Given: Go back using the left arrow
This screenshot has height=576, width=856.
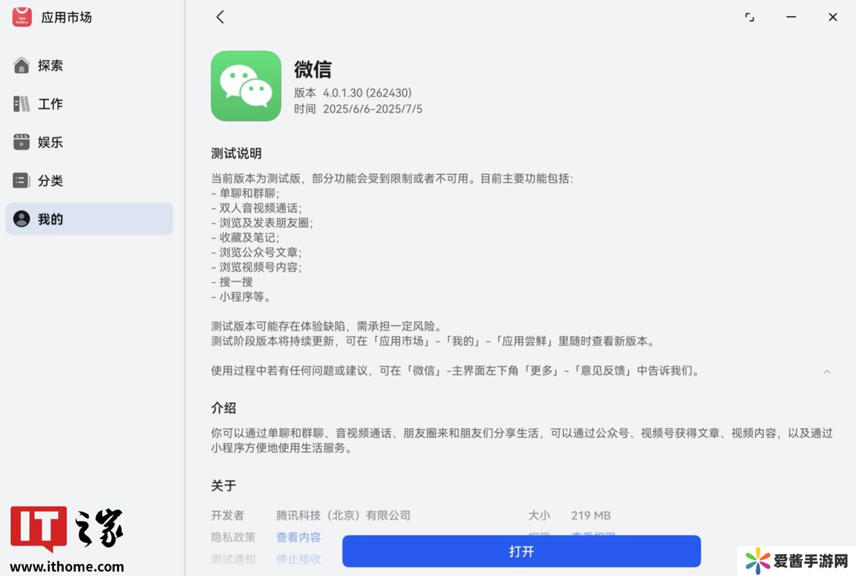Looking at the screenshot, I should point(221,17).
